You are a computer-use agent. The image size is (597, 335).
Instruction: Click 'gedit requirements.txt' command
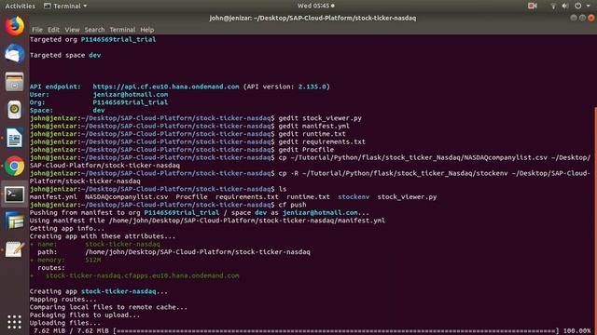pyautogui.click(x=322, y=141)
